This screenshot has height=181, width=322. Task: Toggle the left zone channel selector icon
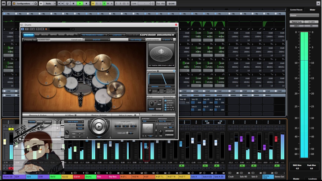(3, 4)
